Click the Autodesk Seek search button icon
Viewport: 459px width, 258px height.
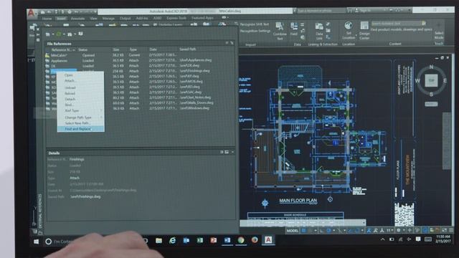click(424, 23)
